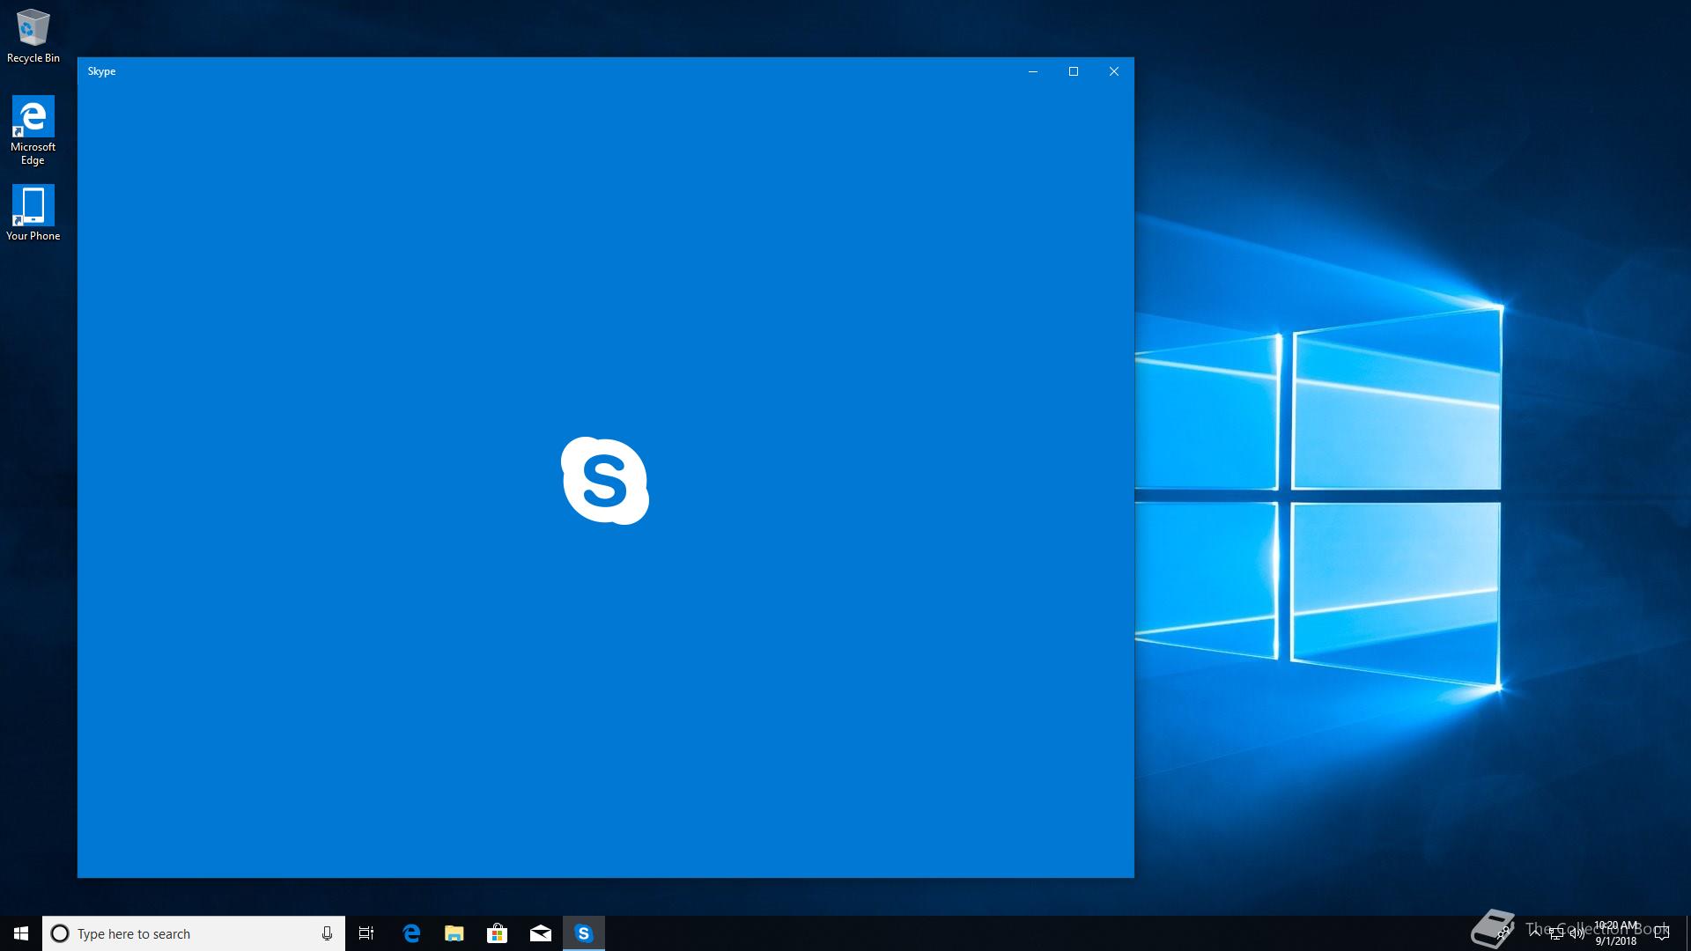Viewport: 1691px width, 951px height.
Task: Open the volume tray icon
Action: click(x=1577, y=933)
